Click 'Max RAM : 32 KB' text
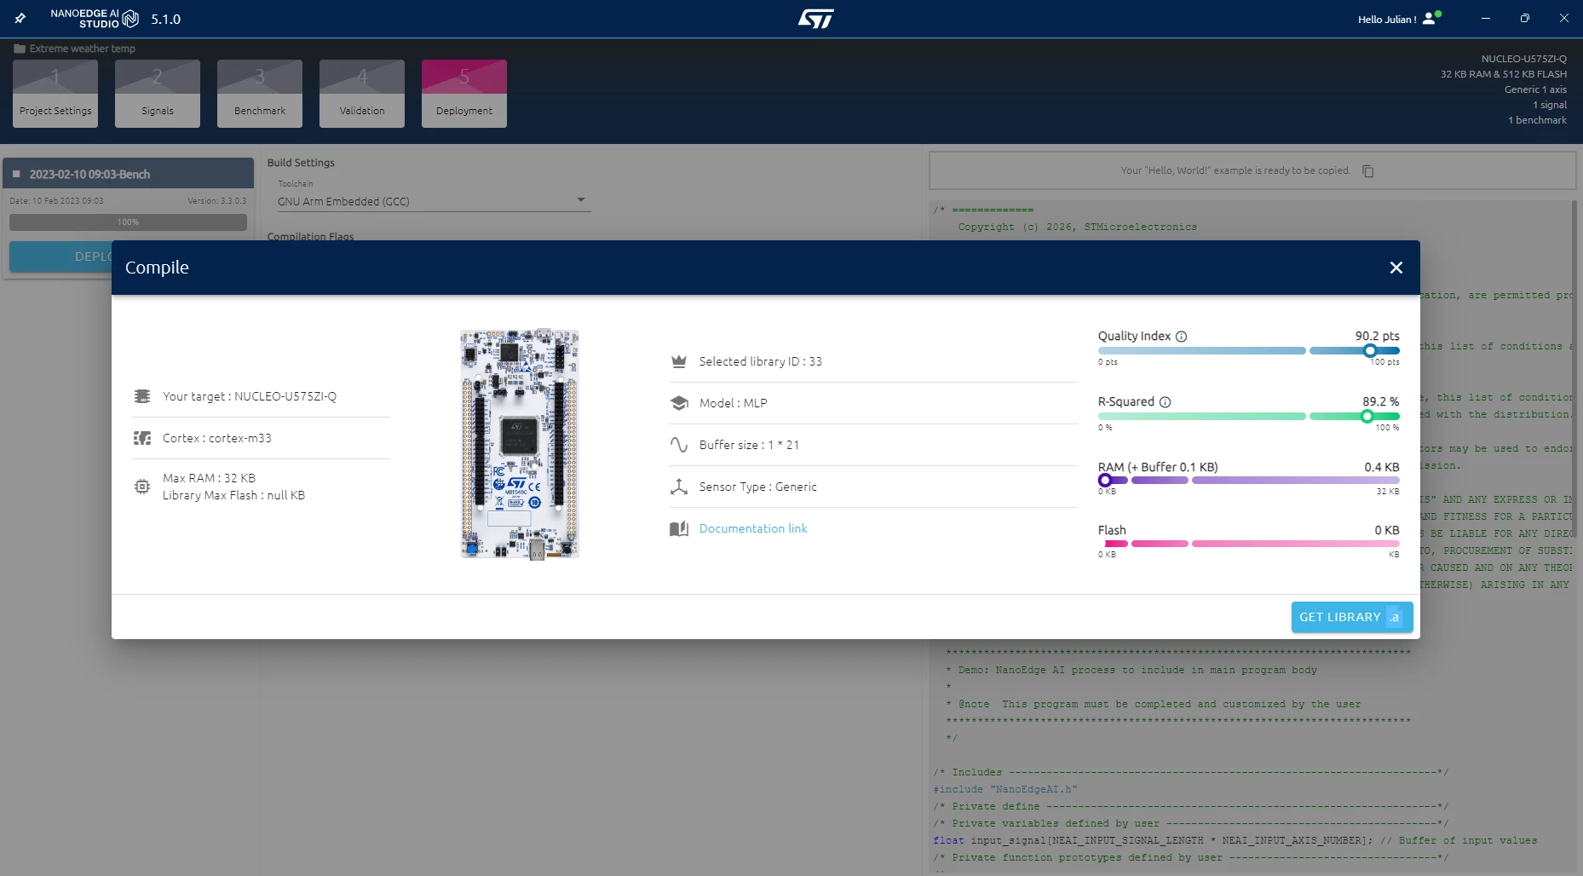The image size is (1583, 876). (x=210, y=478)
